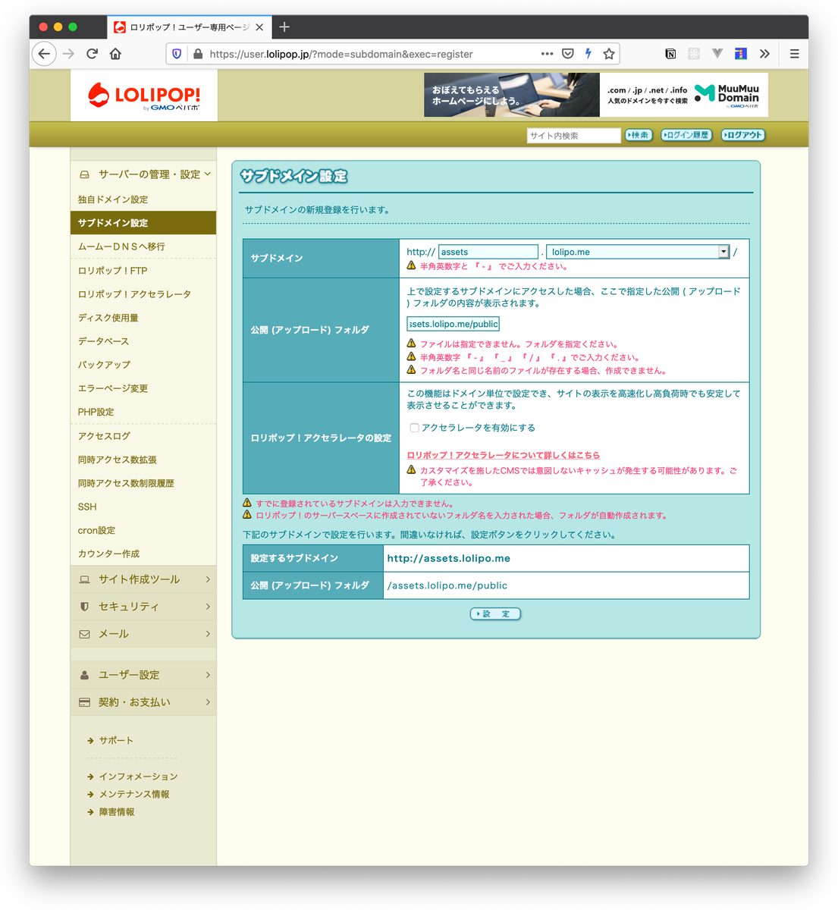
Task: Bookmark the page using the star icon
Action: pyautogui.click(x=609, y=54)
